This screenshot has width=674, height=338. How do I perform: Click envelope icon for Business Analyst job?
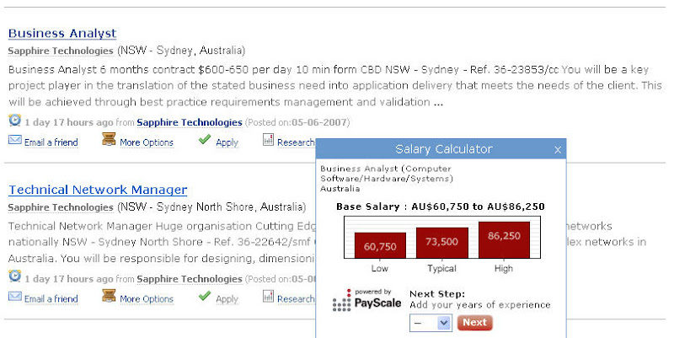click(x=14, y=141)
